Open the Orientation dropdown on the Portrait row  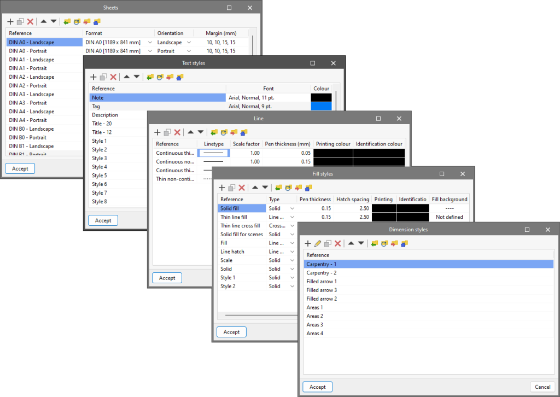(189, 51)
